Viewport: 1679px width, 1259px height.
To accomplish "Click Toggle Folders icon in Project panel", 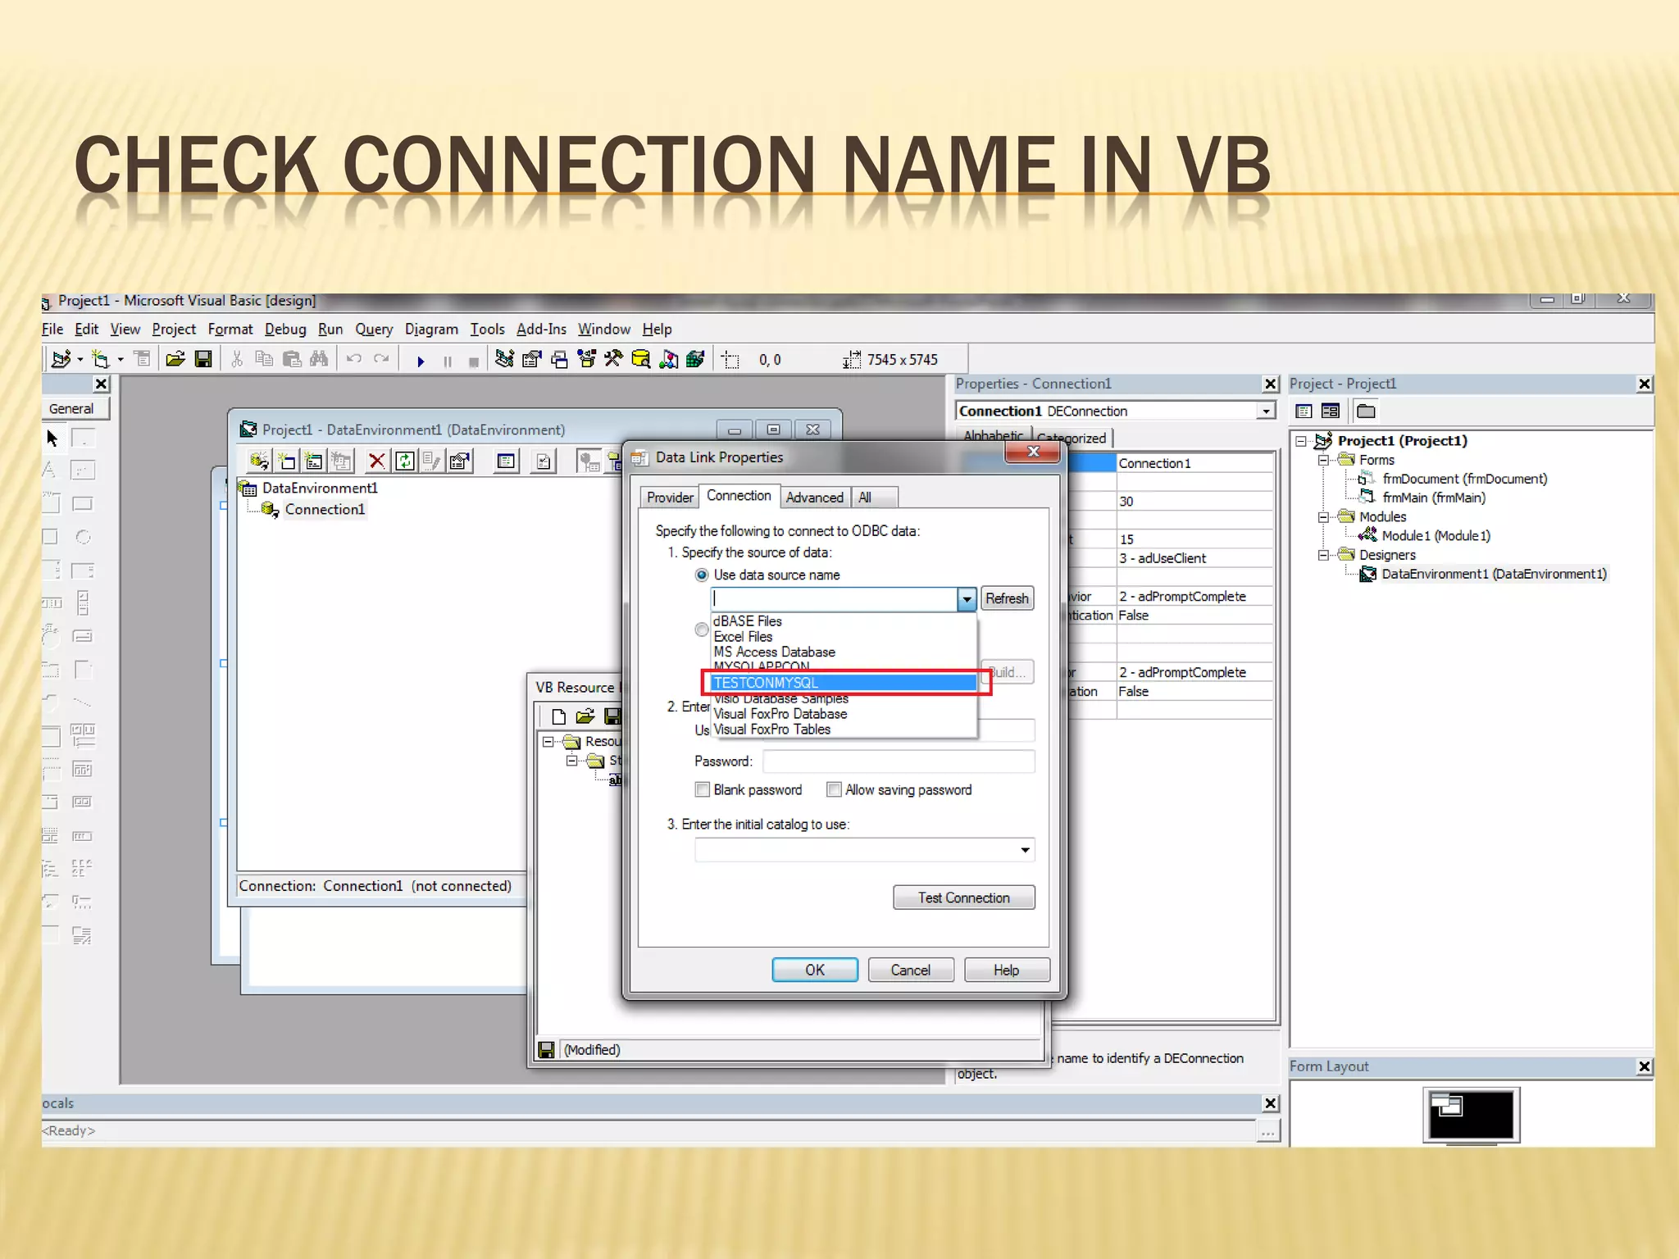I will tap(1366, 411).
